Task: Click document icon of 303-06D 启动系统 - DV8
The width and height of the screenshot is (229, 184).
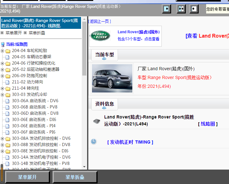Action: (8, 114)
